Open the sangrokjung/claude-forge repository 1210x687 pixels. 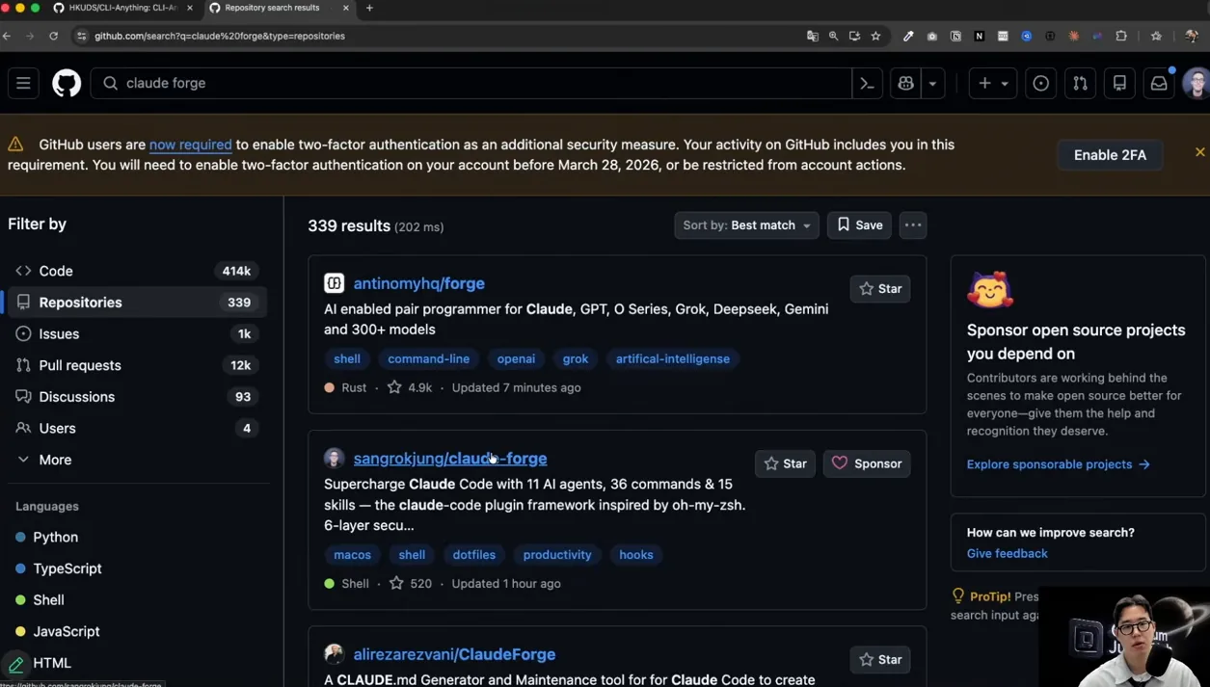pyautogui.click(x=450, y=458)
